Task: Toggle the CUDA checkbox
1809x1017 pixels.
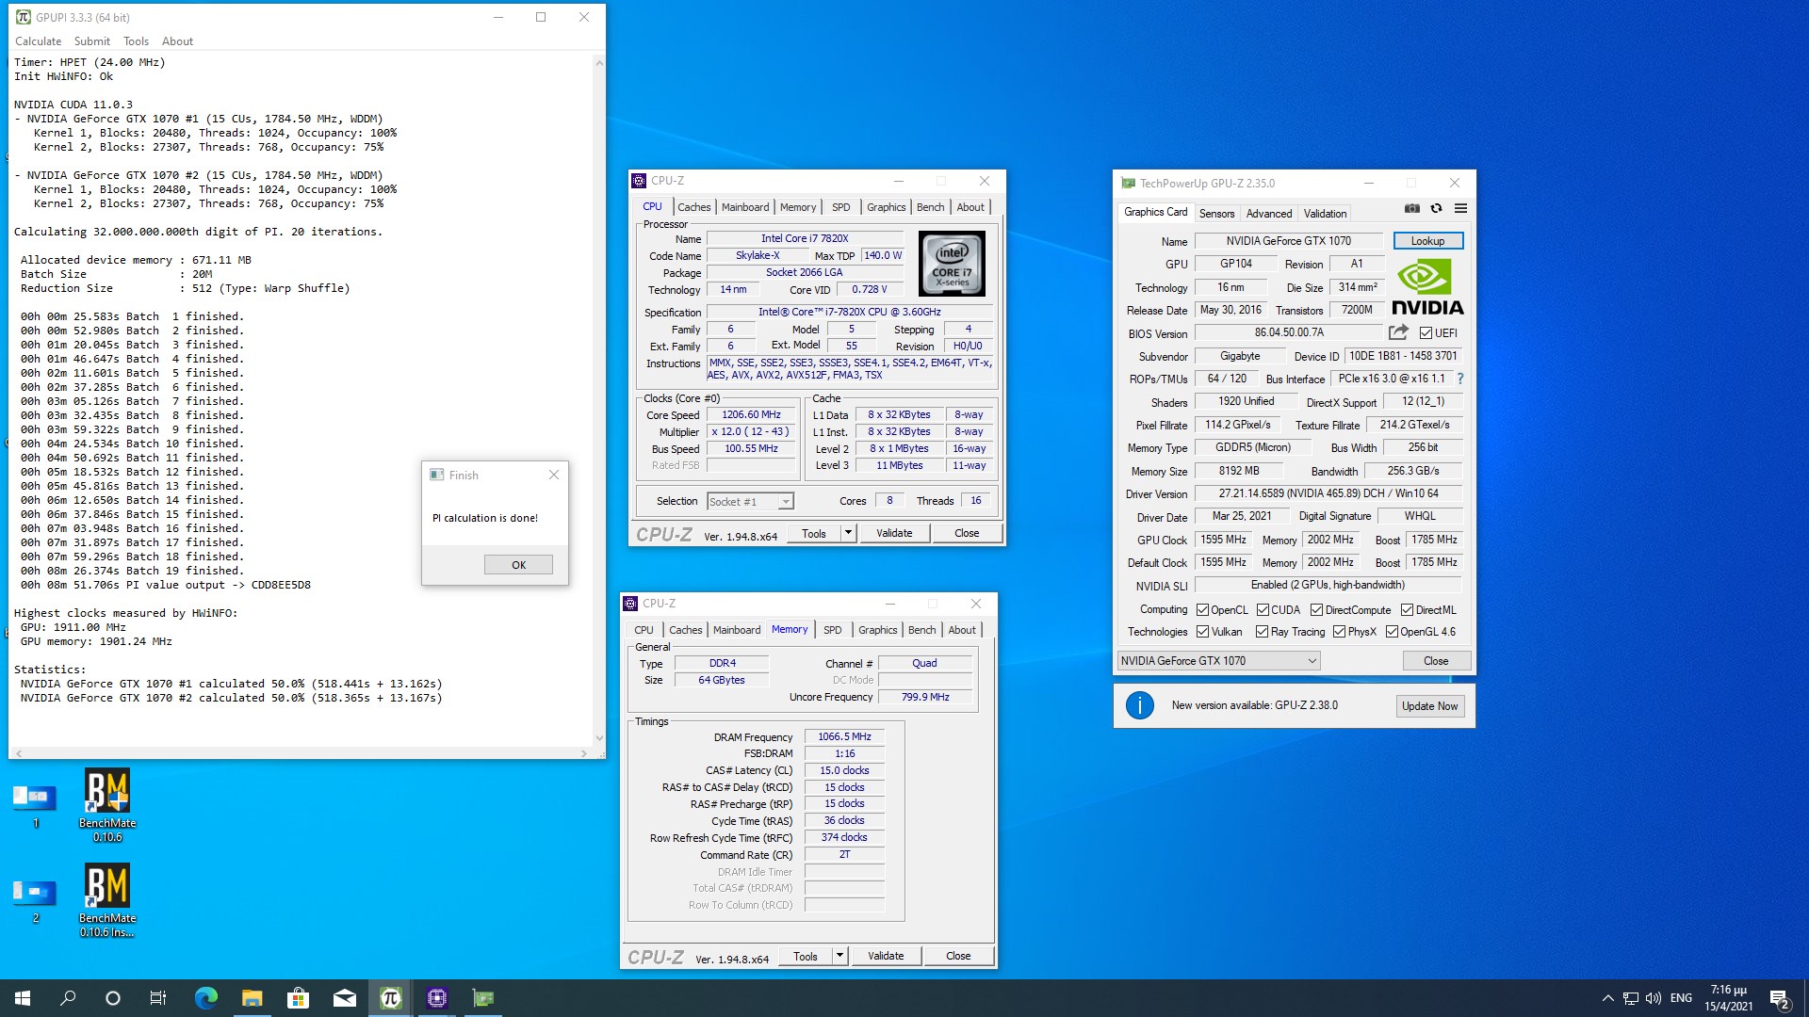Action: coord(1263,610)
